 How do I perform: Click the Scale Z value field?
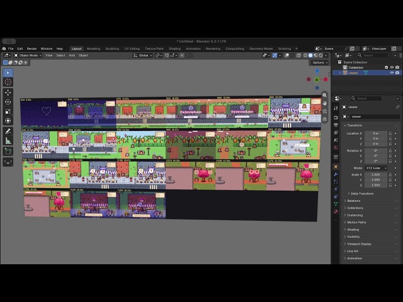[x=376, y=185]
